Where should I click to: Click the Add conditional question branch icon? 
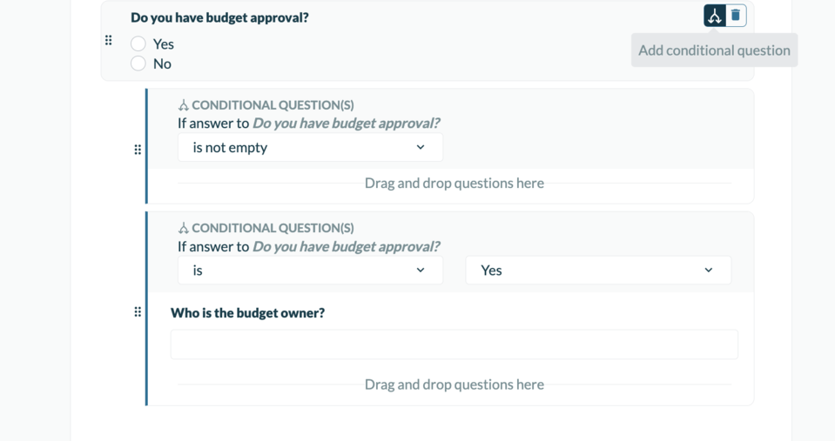(715, 16)
